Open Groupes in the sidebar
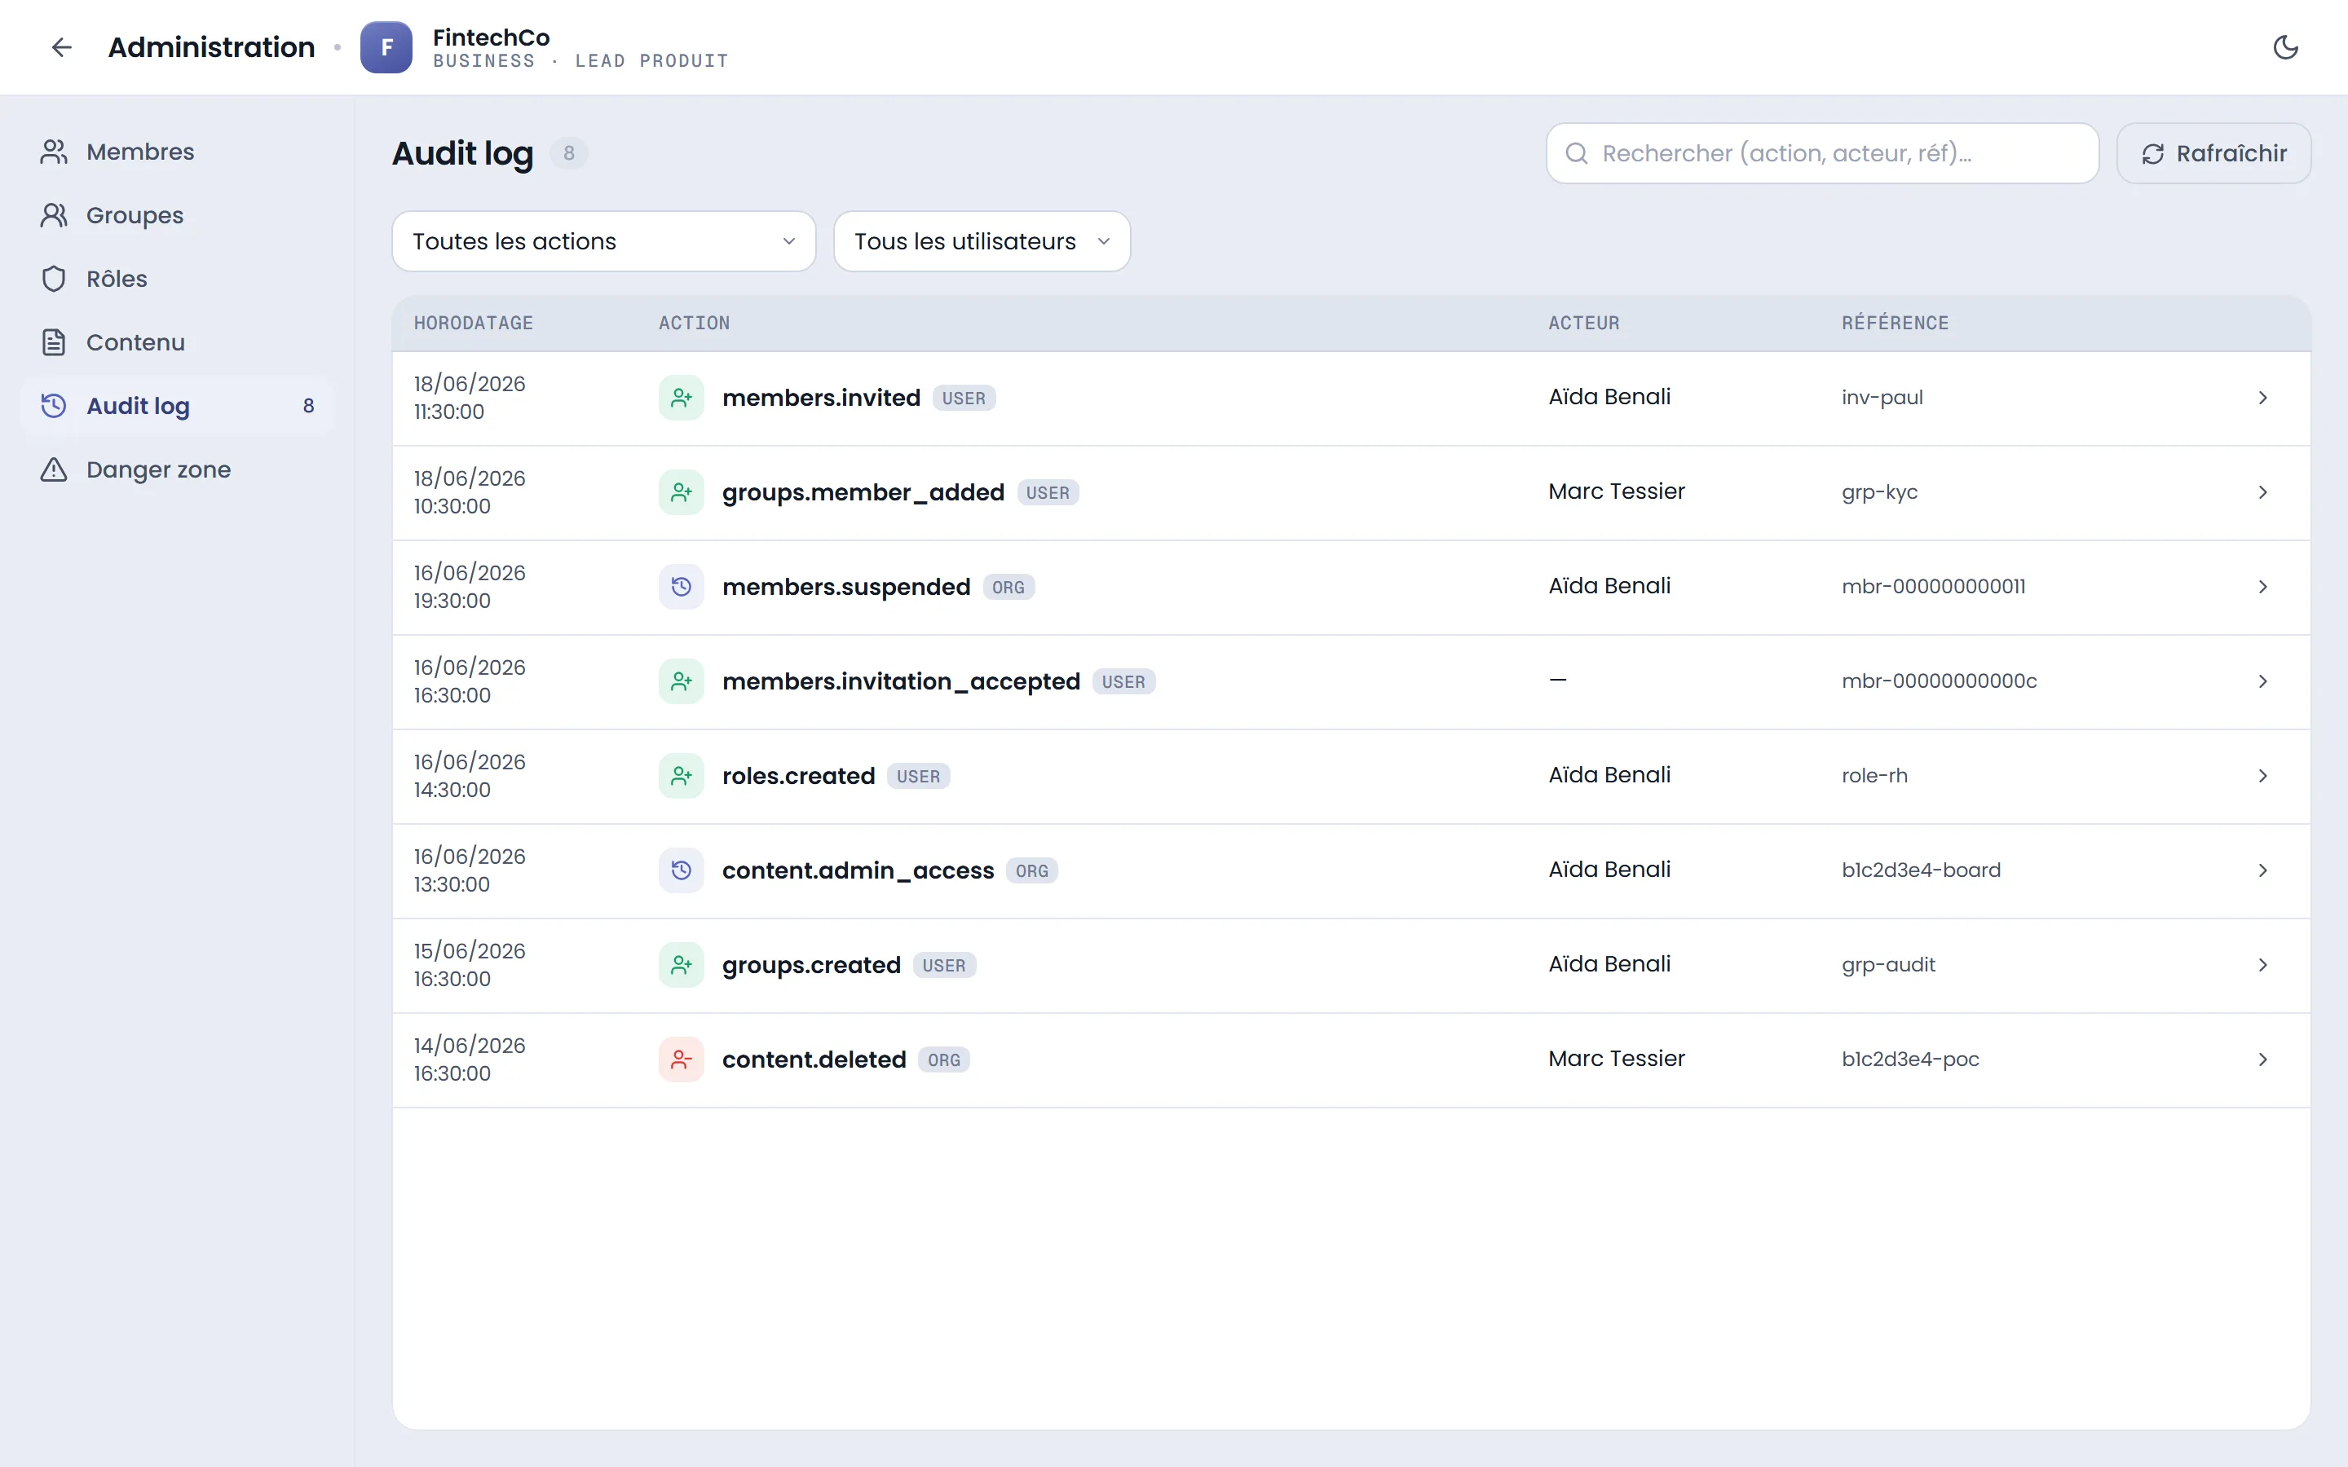Viewport: 2348px width, 1467px height. (x=178, y=215)
